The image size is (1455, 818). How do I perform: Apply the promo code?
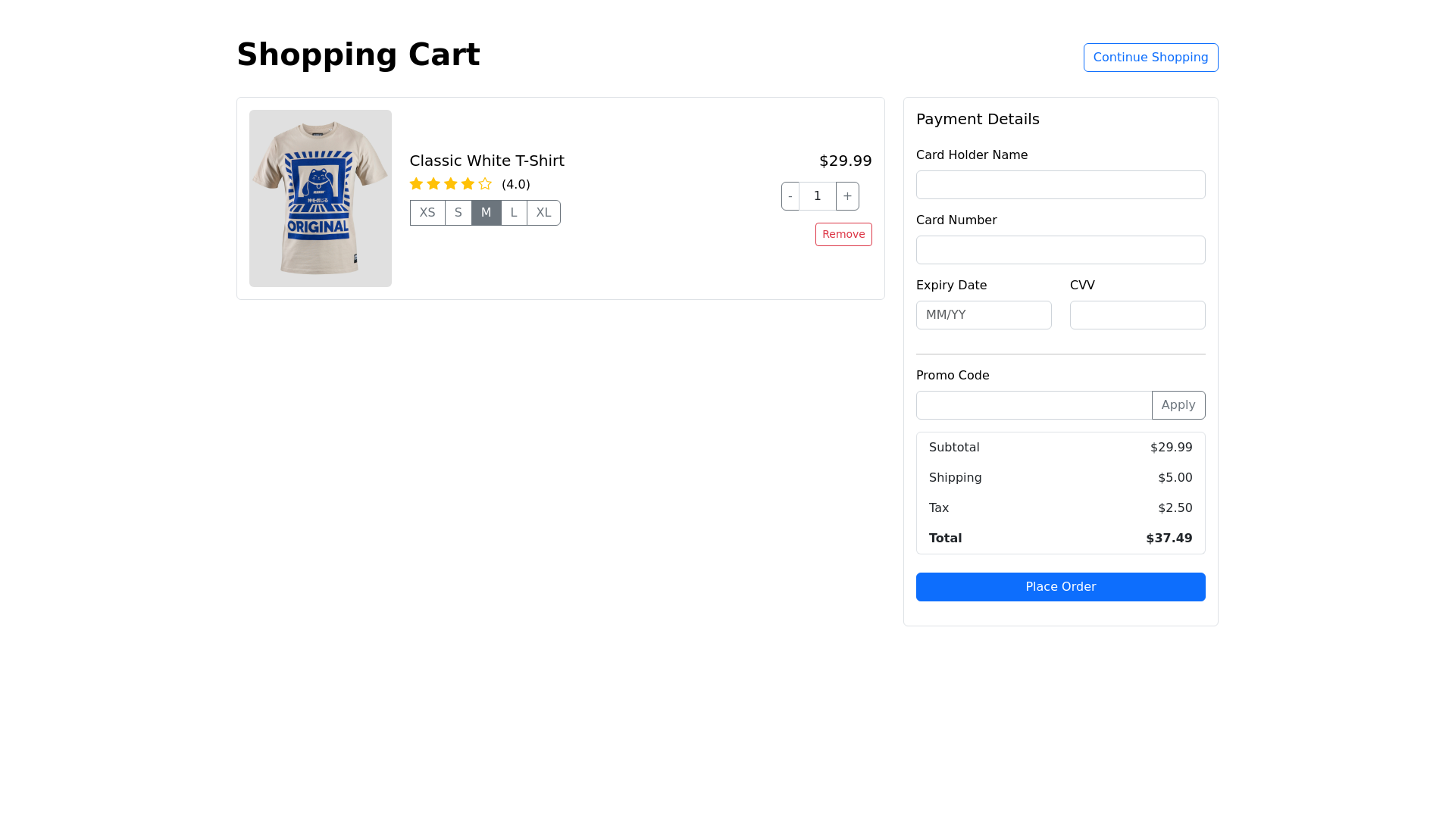[1178, 405]
